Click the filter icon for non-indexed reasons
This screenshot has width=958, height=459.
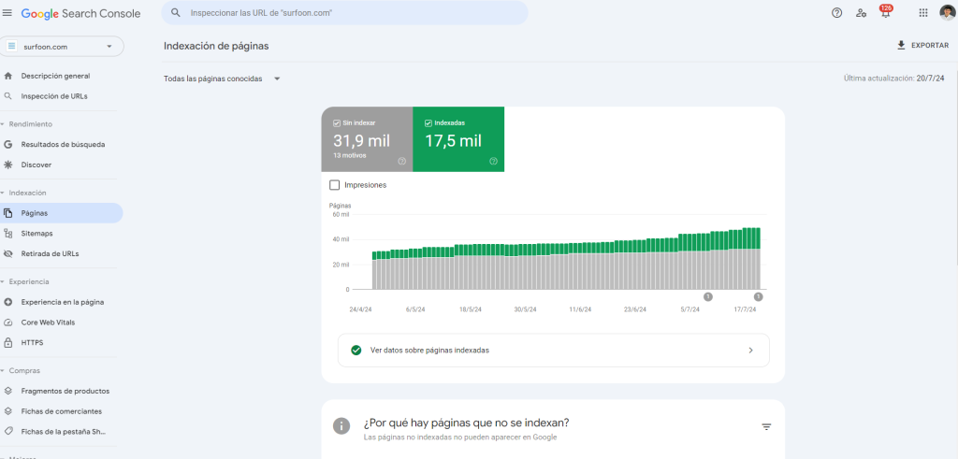pos(766,427)
